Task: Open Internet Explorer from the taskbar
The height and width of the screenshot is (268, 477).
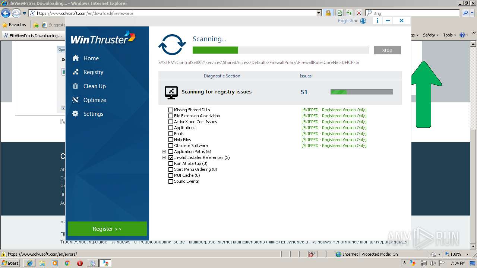Action: tap(29, 263)
